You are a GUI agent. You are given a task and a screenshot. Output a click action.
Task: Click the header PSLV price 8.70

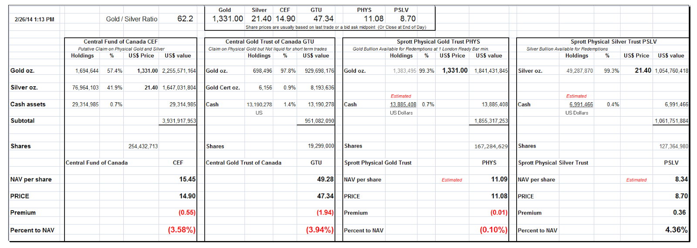(408, 19)
